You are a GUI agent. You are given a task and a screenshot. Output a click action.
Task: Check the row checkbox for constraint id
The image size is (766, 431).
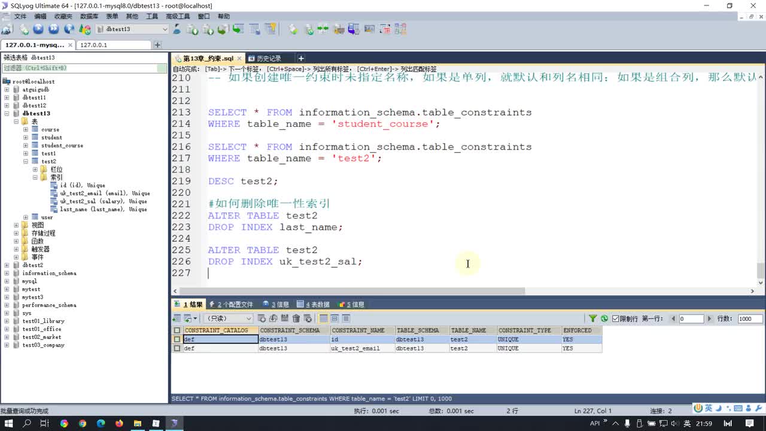(x=177, y=339)
